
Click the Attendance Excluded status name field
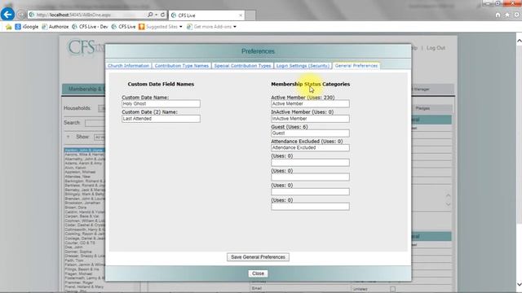[310, 148]
